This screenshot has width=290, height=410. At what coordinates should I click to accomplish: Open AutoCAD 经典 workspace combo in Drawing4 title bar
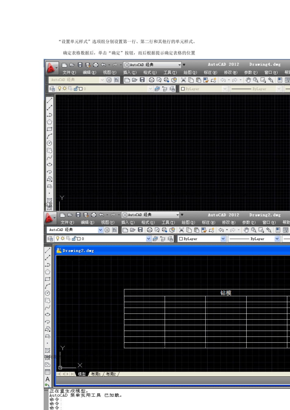click(152, 65)
